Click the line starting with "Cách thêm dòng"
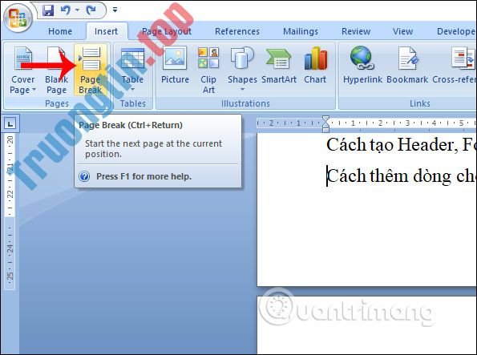 [x=401, y=176]
